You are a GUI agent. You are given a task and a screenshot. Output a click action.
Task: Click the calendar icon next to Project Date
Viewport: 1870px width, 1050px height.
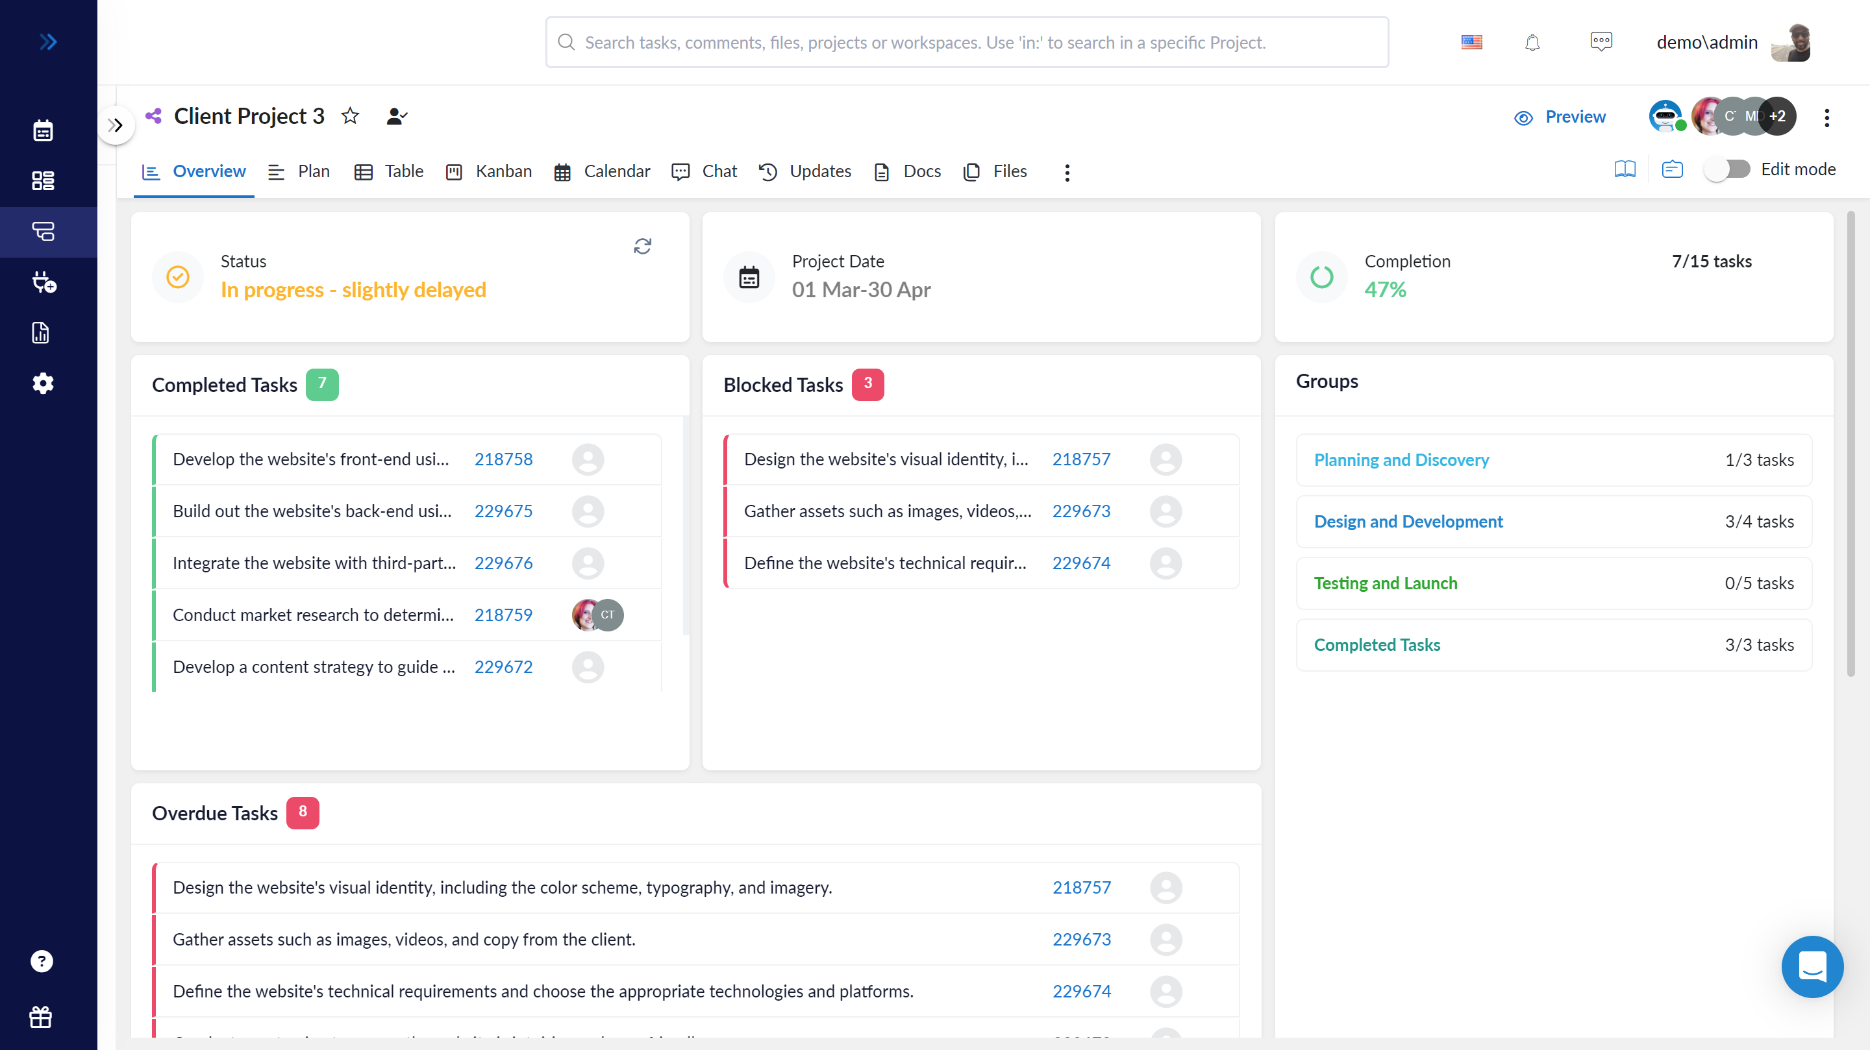pyautogui.click(x=749, y=277)
